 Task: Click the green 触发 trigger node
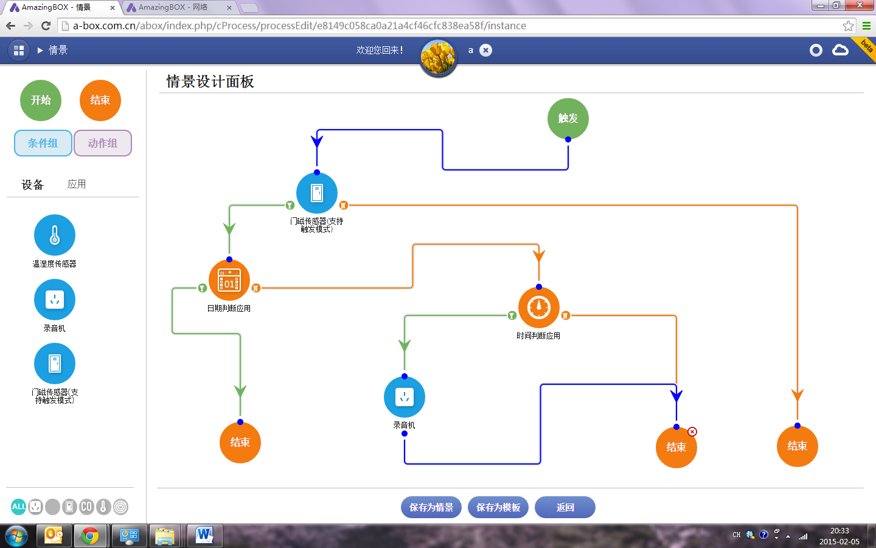(568, 118)
